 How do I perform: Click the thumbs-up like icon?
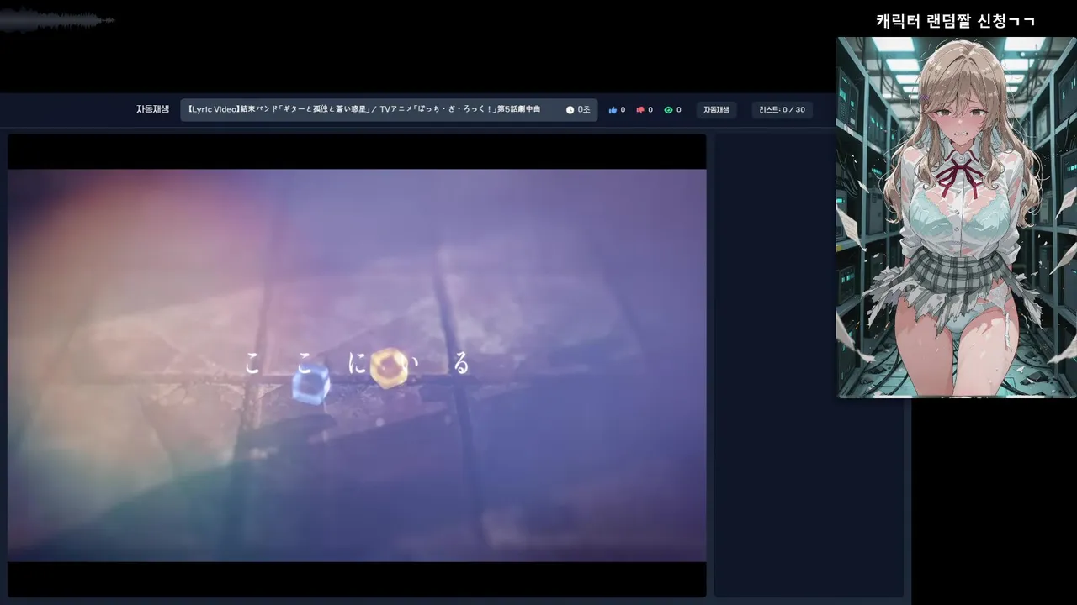(x=613, y=110)
